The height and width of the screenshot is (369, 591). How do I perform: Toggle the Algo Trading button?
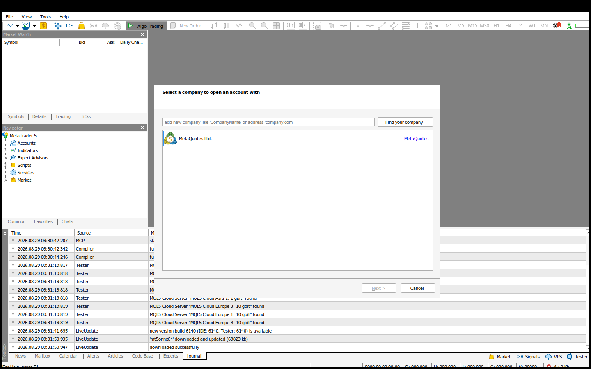(147, 25)
